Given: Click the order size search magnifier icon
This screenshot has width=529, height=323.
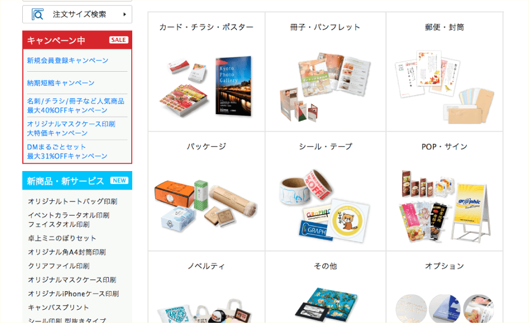Looking at the screenshot, I should click(x=38, y=14).
